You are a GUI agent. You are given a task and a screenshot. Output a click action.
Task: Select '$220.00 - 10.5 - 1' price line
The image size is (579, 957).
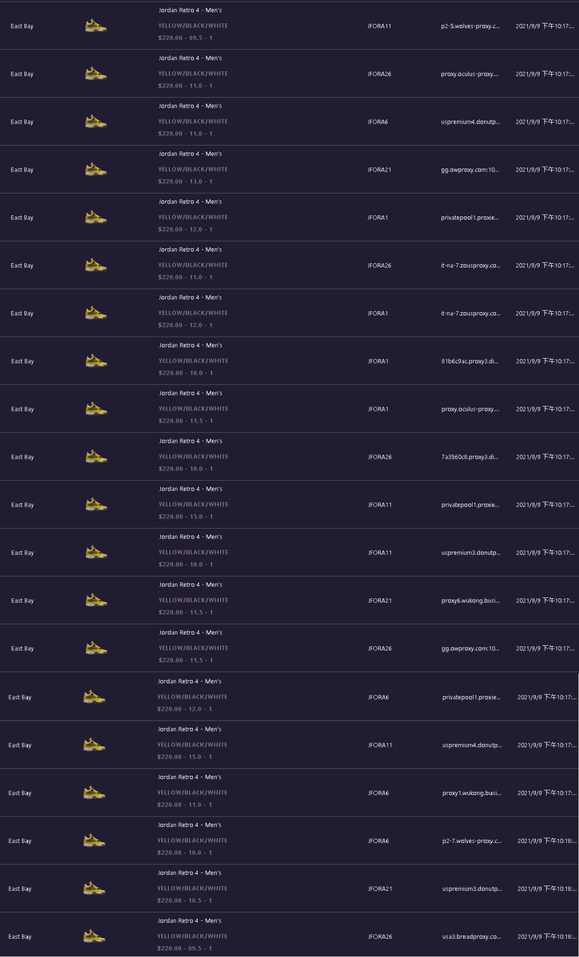point(184,900)
